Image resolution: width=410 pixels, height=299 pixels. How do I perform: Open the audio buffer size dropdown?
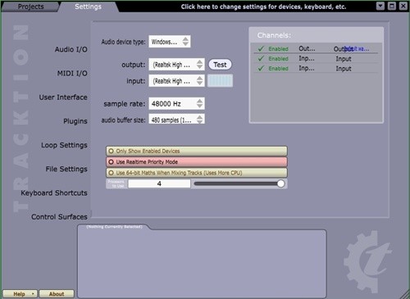[176, 120]
